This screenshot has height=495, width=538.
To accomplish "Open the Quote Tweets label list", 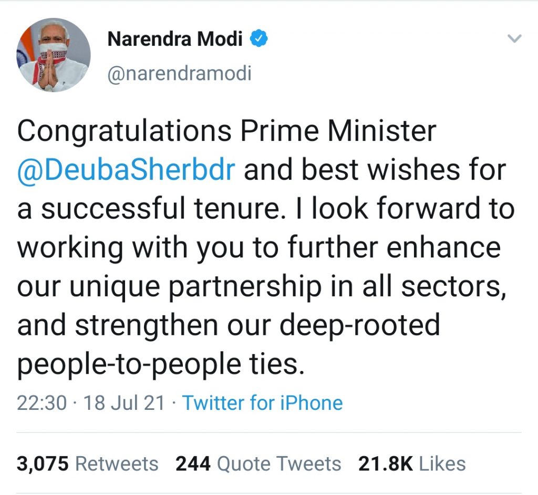I will [279, 464].
